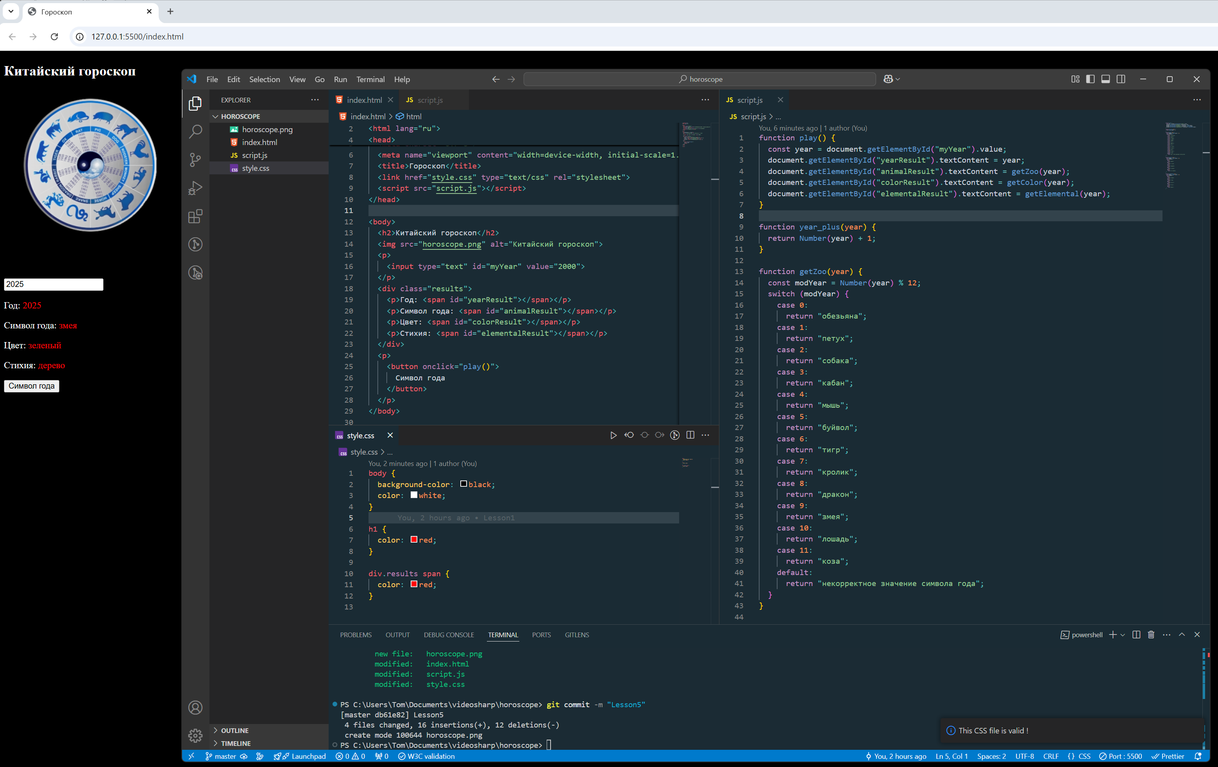Image resolution: width=1218 pixels, height=767 pixels.
Task: Open Source Control view in activity bar
Action: [195, 160]
